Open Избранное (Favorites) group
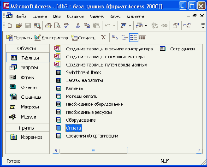 (26, 137)
